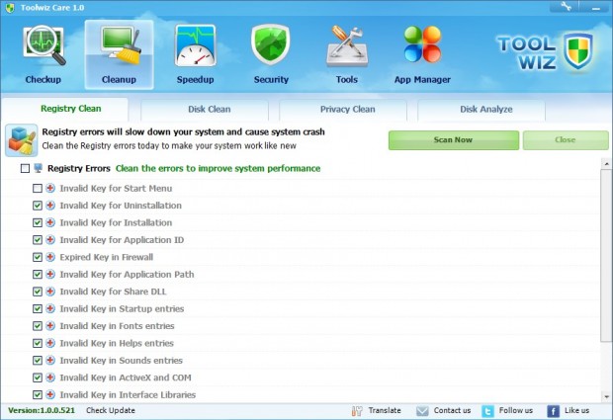This screenshot has width=613, height=420.
Task: Click the Toolwiz Care title bar icon
Action: [x=10, y=8]
